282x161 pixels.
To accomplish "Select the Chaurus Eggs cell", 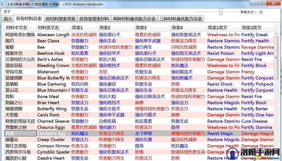I will pyautogui.click(x=51, y=127).
